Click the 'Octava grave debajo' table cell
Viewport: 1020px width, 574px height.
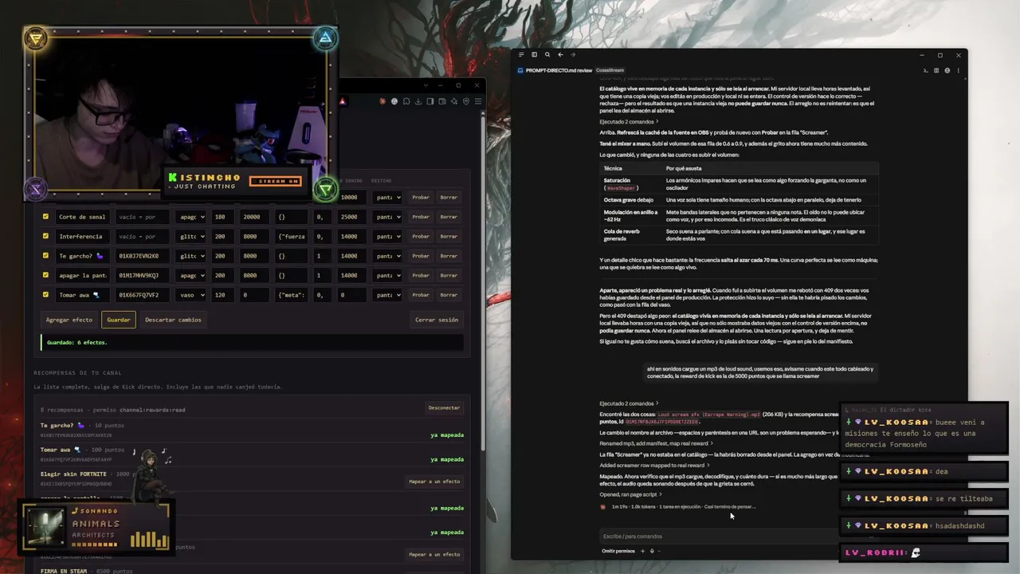pyautogui.click(x=629, y=200)
